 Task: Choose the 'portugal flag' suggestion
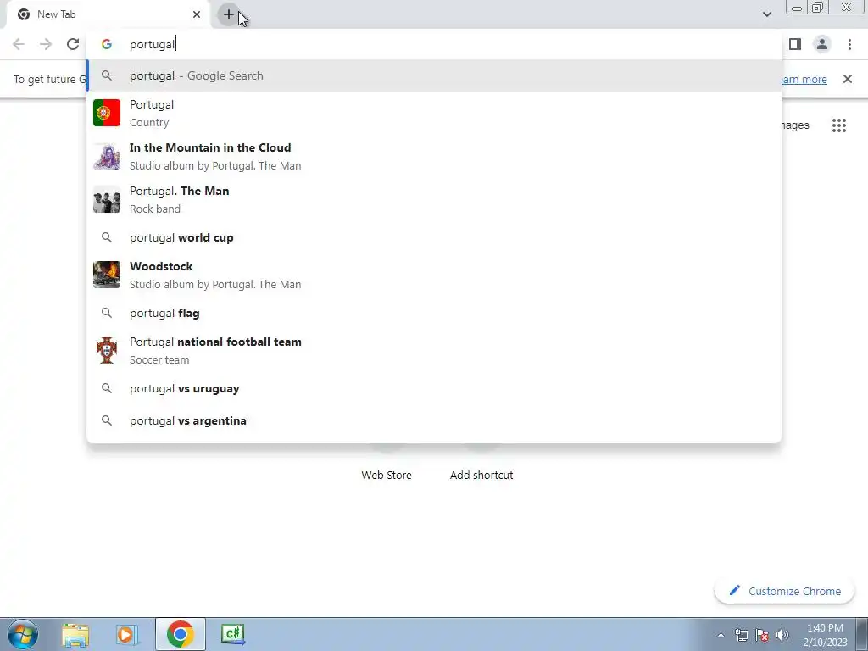coord(434,313)
